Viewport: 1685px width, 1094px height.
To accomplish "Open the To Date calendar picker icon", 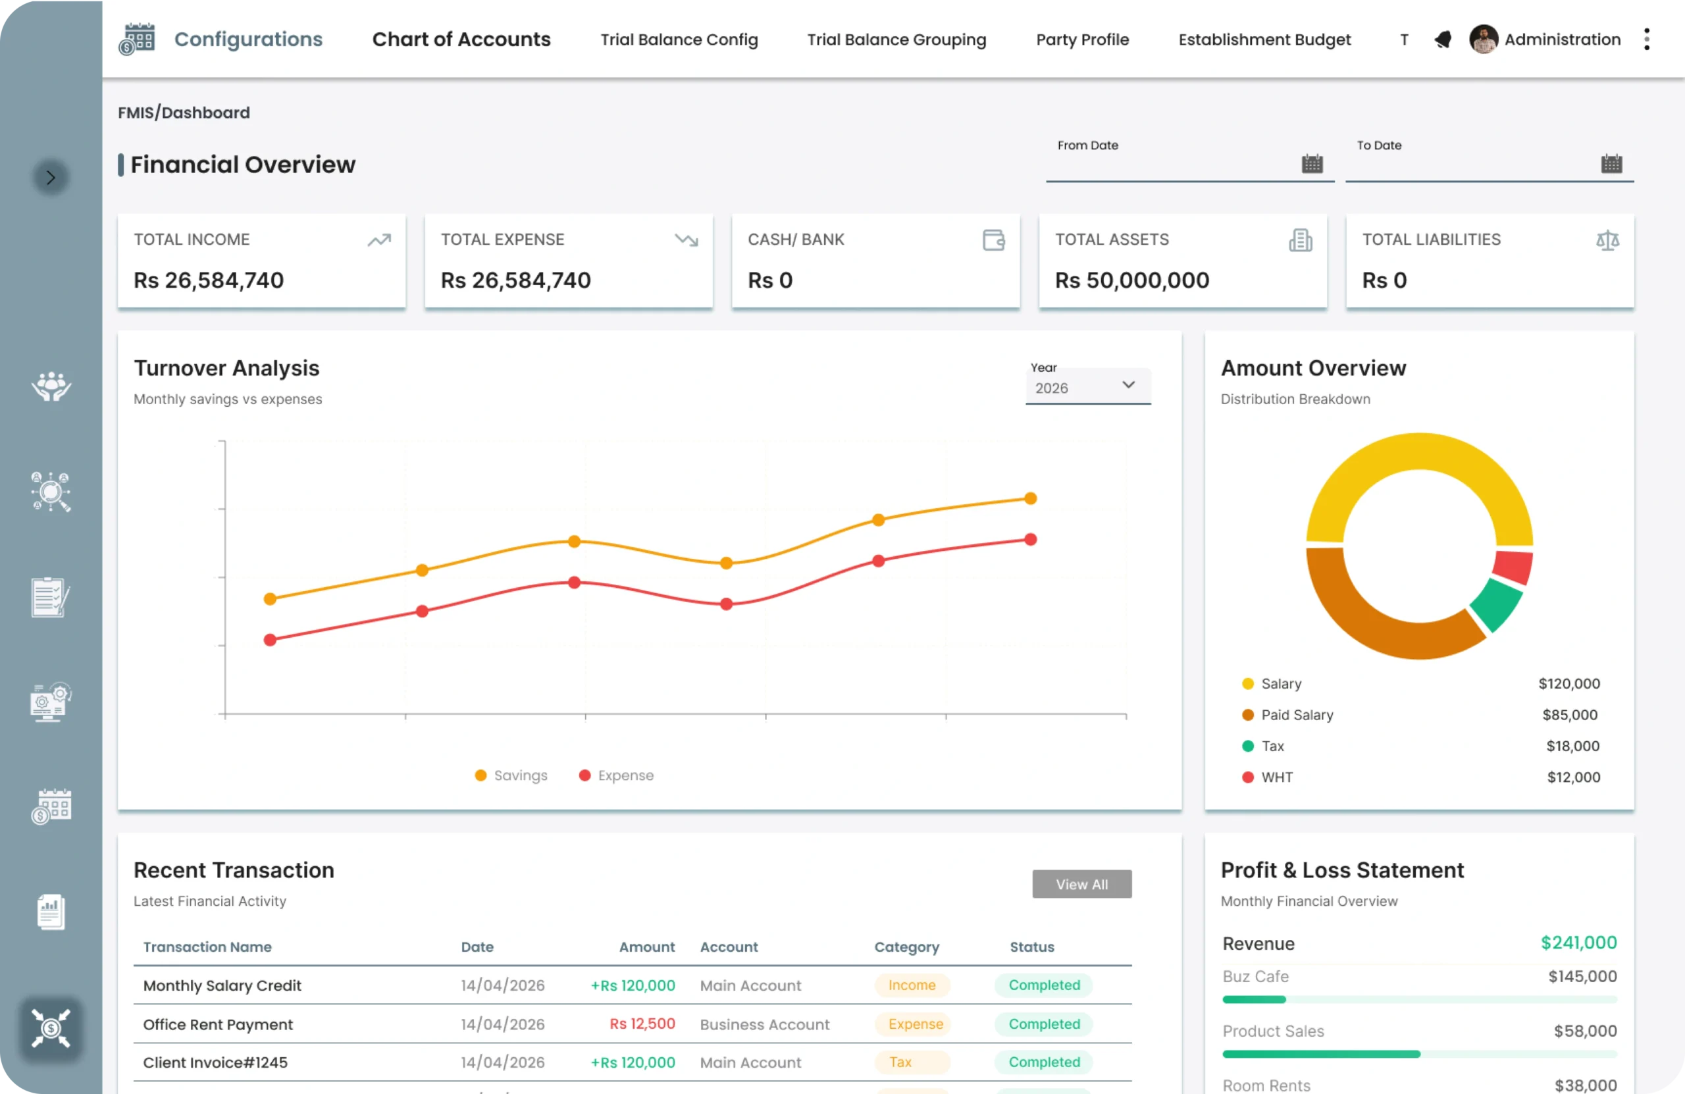I will (1611, 163).
